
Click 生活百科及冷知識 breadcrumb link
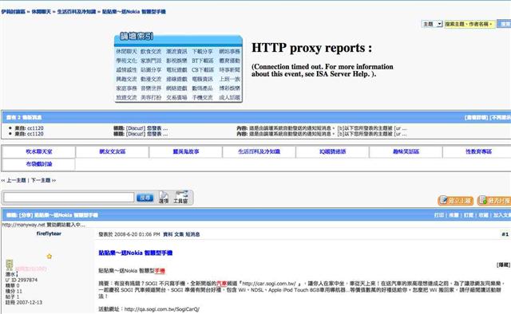point(77,12)
